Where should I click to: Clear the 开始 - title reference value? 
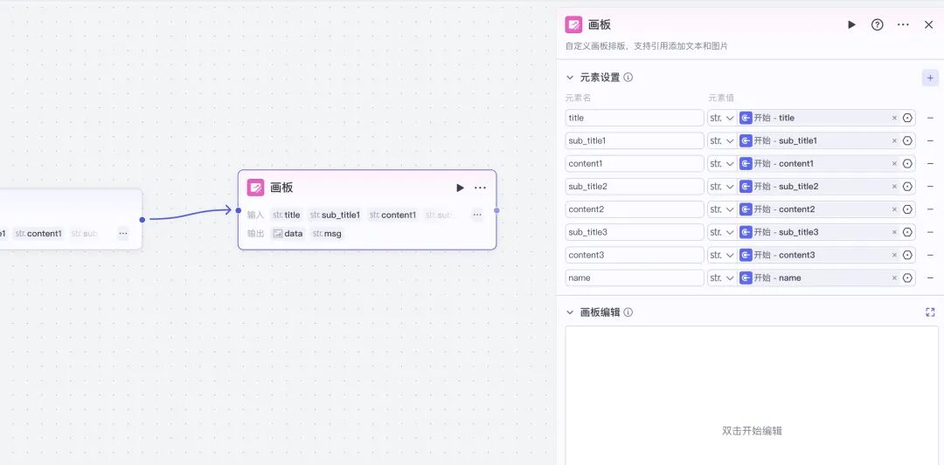(894, 118)
